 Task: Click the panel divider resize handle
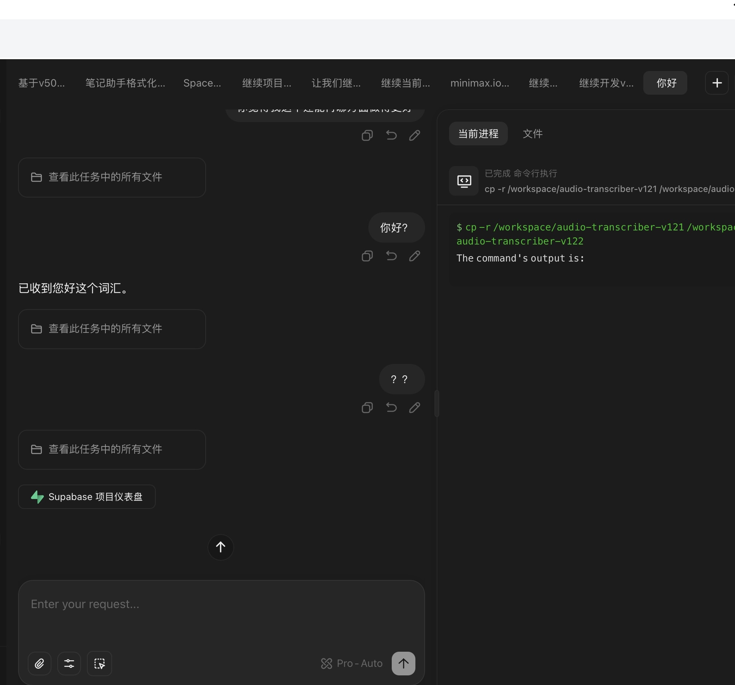(x=436, y=403)
